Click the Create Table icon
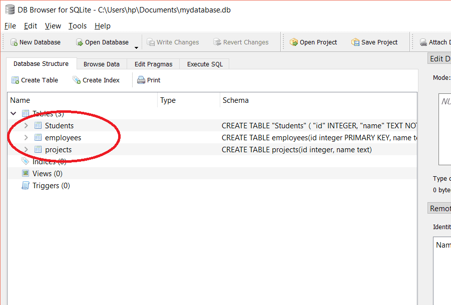This screenshot has height=305, width=451. click(15, 80)
